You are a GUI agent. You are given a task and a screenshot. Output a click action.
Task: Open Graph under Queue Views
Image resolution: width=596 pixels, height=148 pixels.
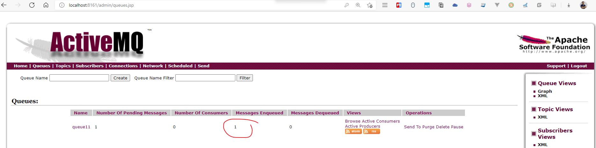point(545,91)
